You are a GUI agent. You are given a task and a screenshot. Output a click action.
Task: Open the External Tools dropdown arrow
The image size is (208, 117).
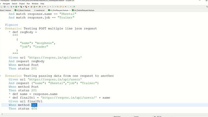coord(28,6)
